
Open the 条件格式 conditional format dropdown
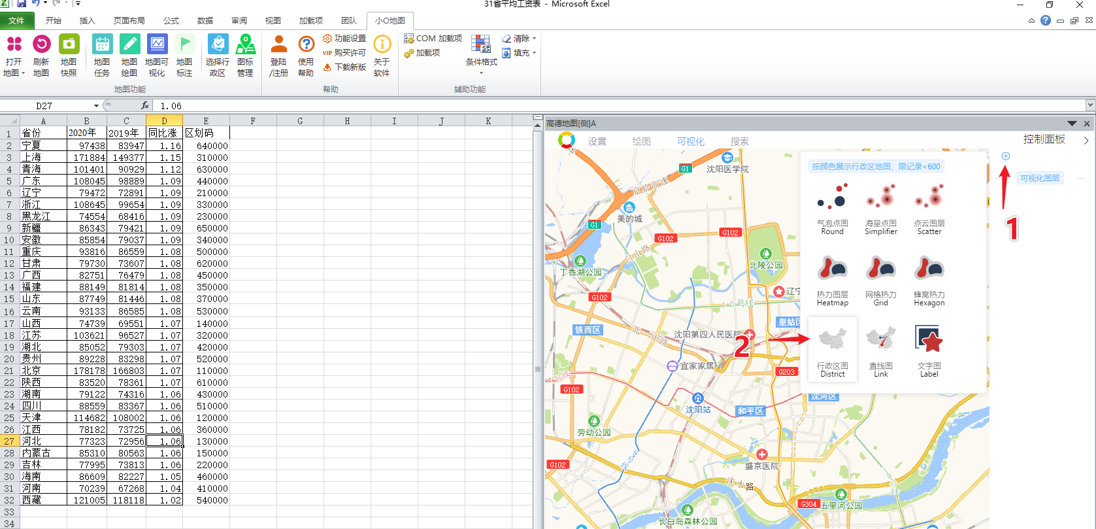click(x=482, y=55)
